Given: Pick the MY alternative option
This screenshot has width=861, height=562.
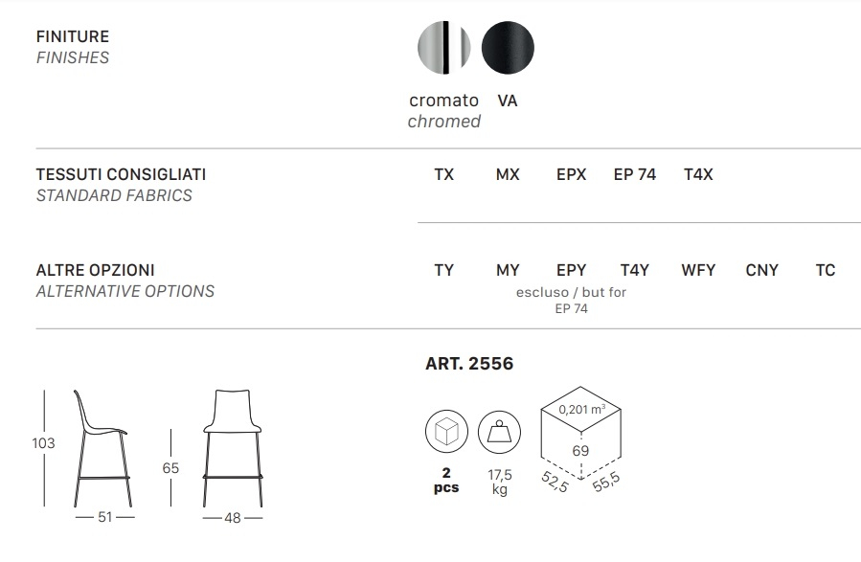Looking at the screenshot, I should click(x=508, y=270).
